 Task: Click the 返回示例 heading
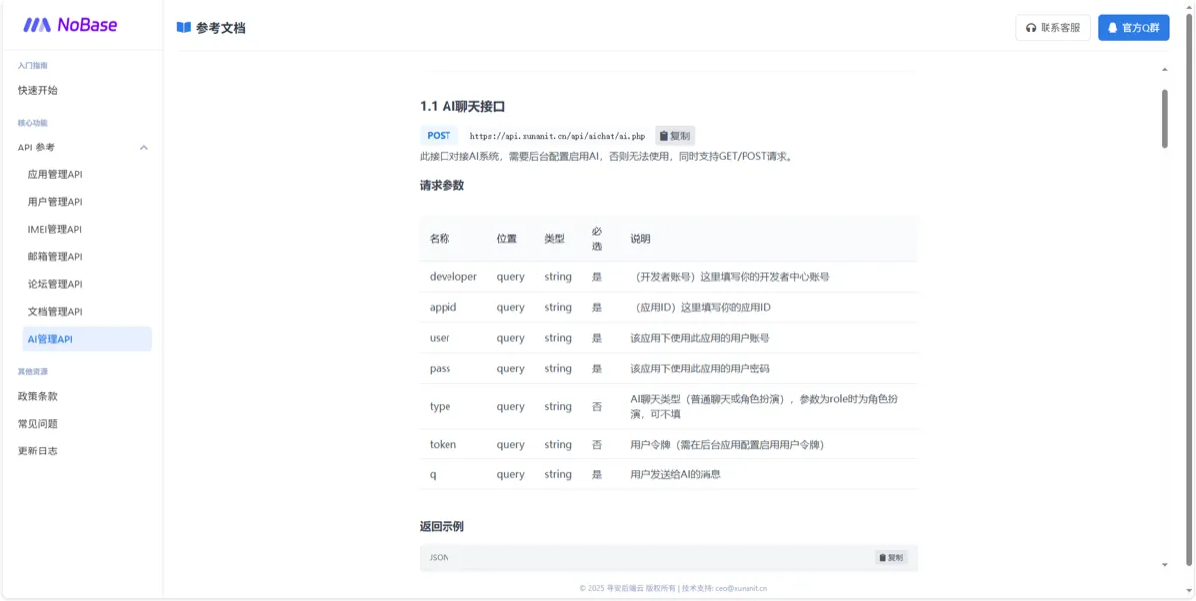(x=442, y=526)
